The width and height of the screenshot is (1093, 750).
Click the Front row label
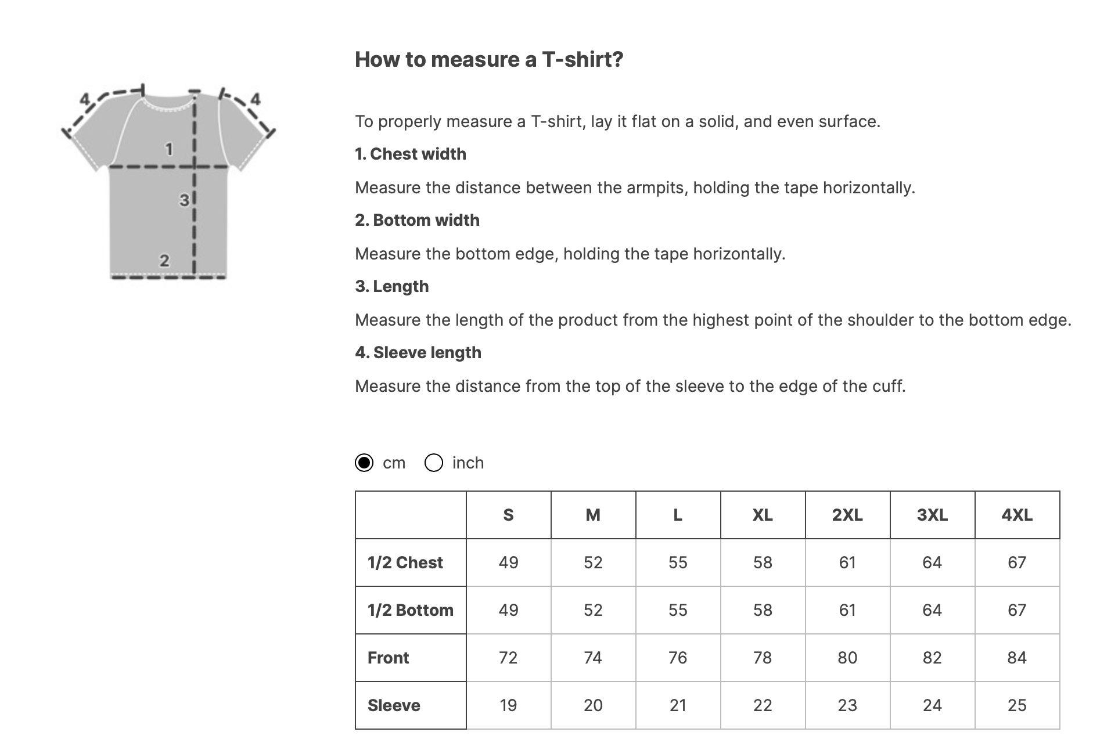(x=389, y=658)
